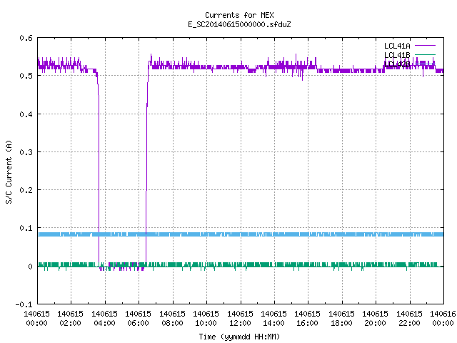
Task: Click the 140615 14:00 time tick label
Action: click(273, 319)
